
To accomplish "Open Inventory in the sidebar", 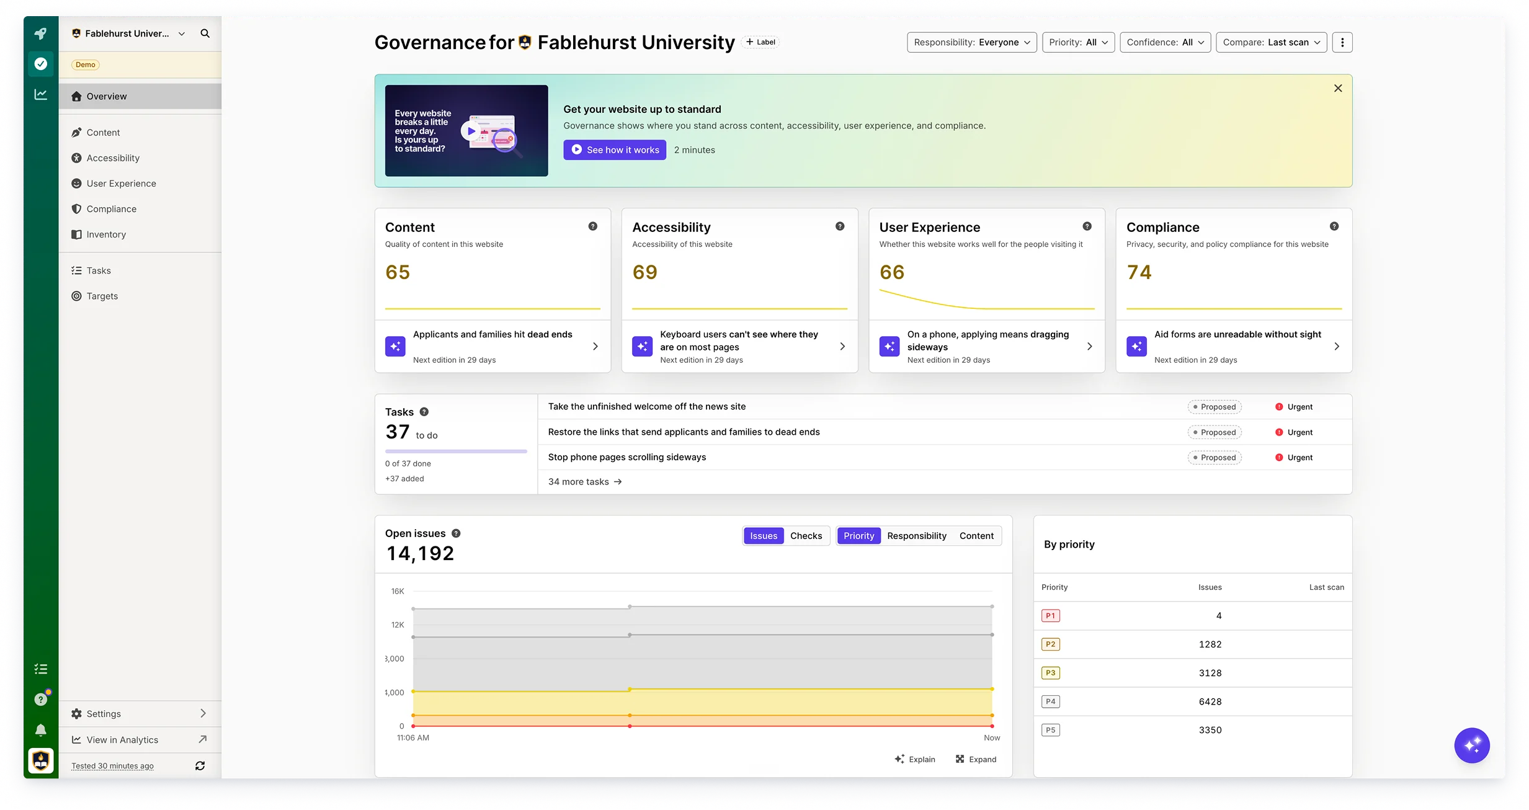I will tap(140, 234).
